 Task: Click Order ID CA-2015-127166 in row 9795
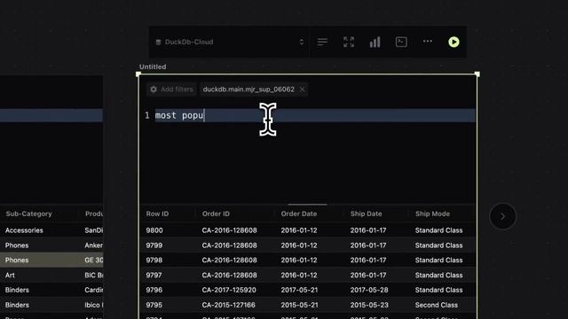coord(229,305)
